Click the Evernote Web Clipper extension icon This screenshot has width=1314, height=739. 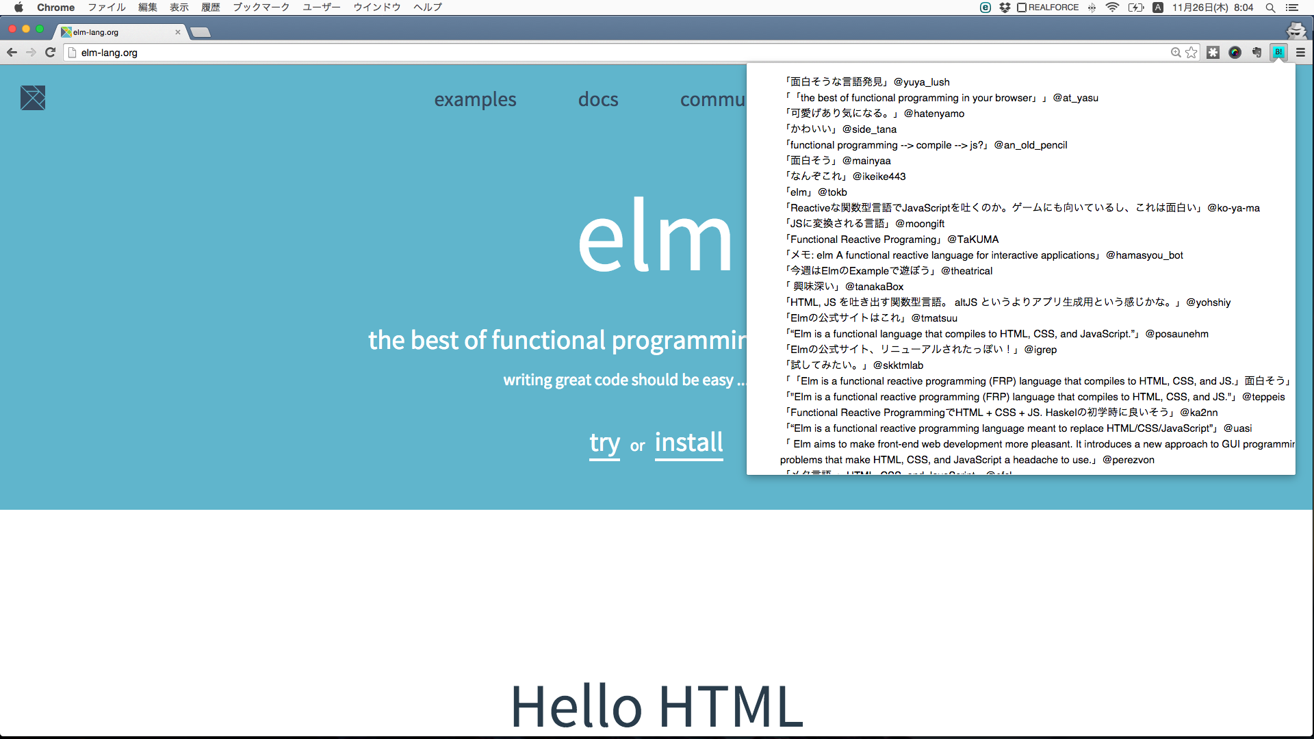(x=1257, y=52)
